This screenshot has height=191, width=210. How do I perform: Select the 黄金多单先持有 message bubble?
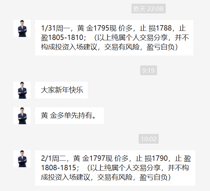point(69,116)
